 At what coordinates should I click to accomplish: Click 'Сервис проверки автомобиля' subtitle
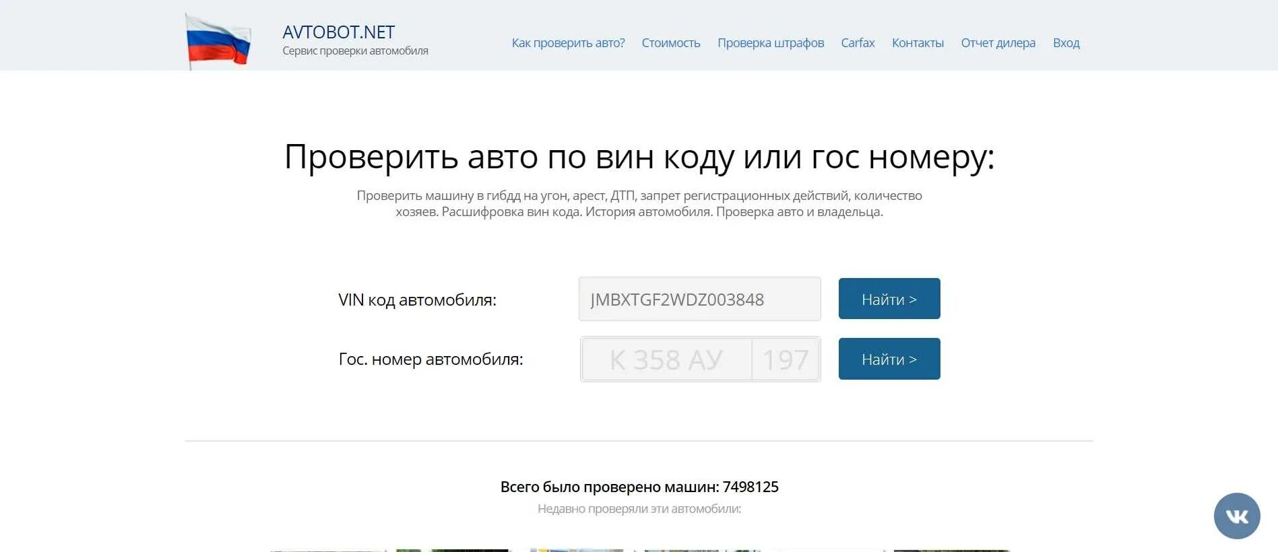click(x=355, y=51)
